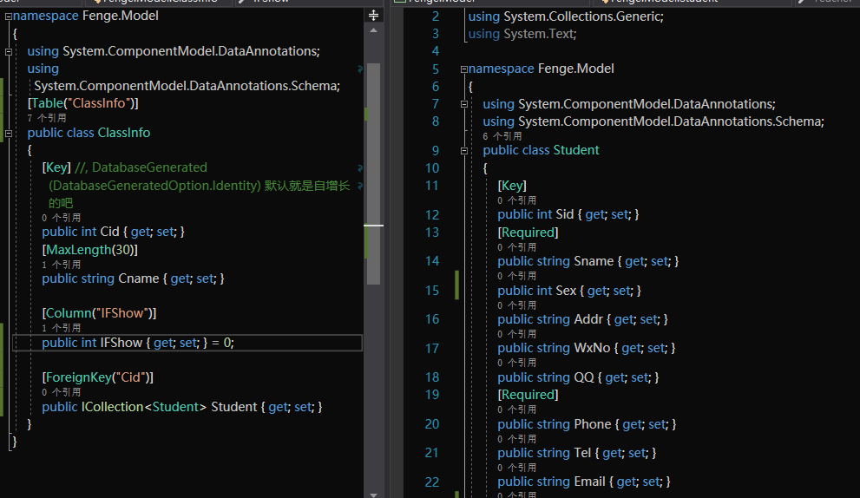Collapse using directives at line 7

463,104
